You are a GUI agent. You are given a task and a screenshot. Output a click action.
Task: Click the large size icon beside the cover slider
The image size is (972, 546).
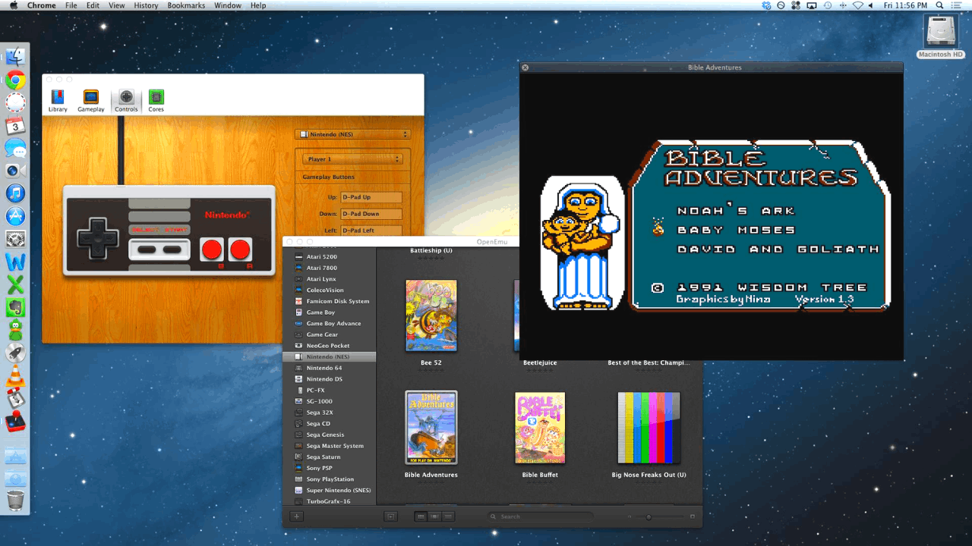692,516
